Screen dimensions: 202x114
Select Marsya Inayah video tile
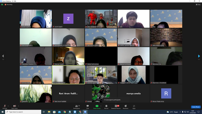pyautogui.click(x=68, y=56)
